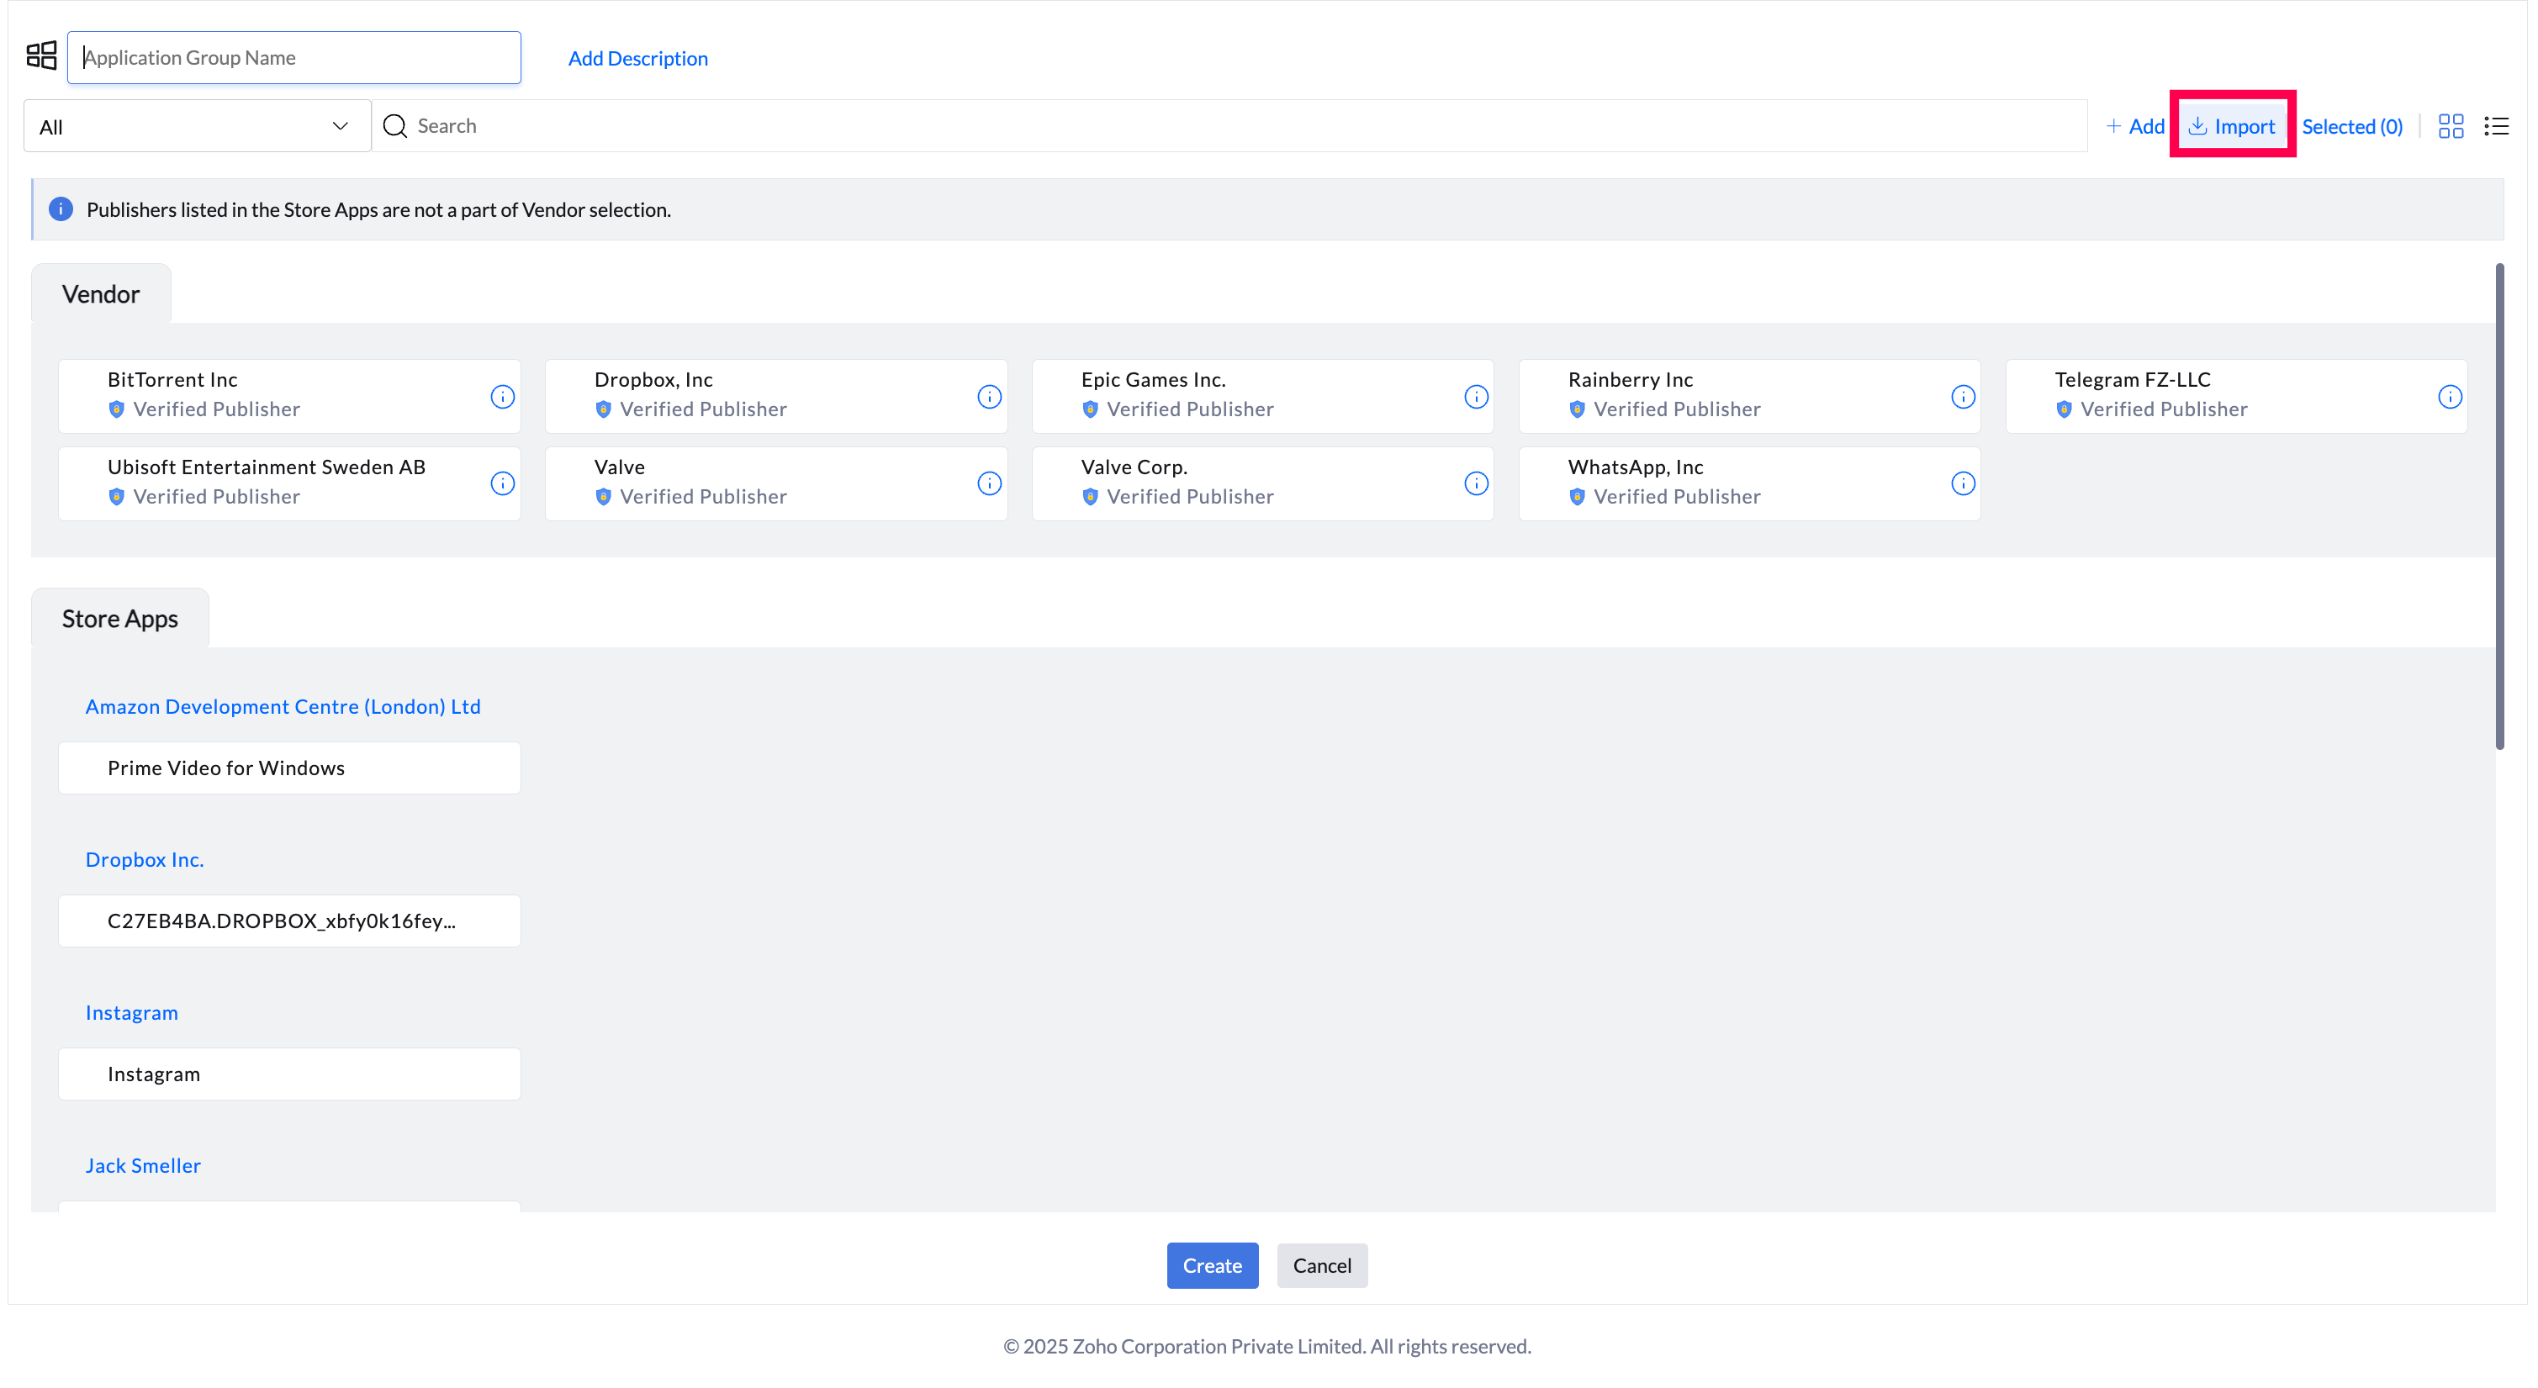2538x1388 pixels.
Task: Open info icon for Telegram FZ-LLC
Action: [x=2450, y=397]
